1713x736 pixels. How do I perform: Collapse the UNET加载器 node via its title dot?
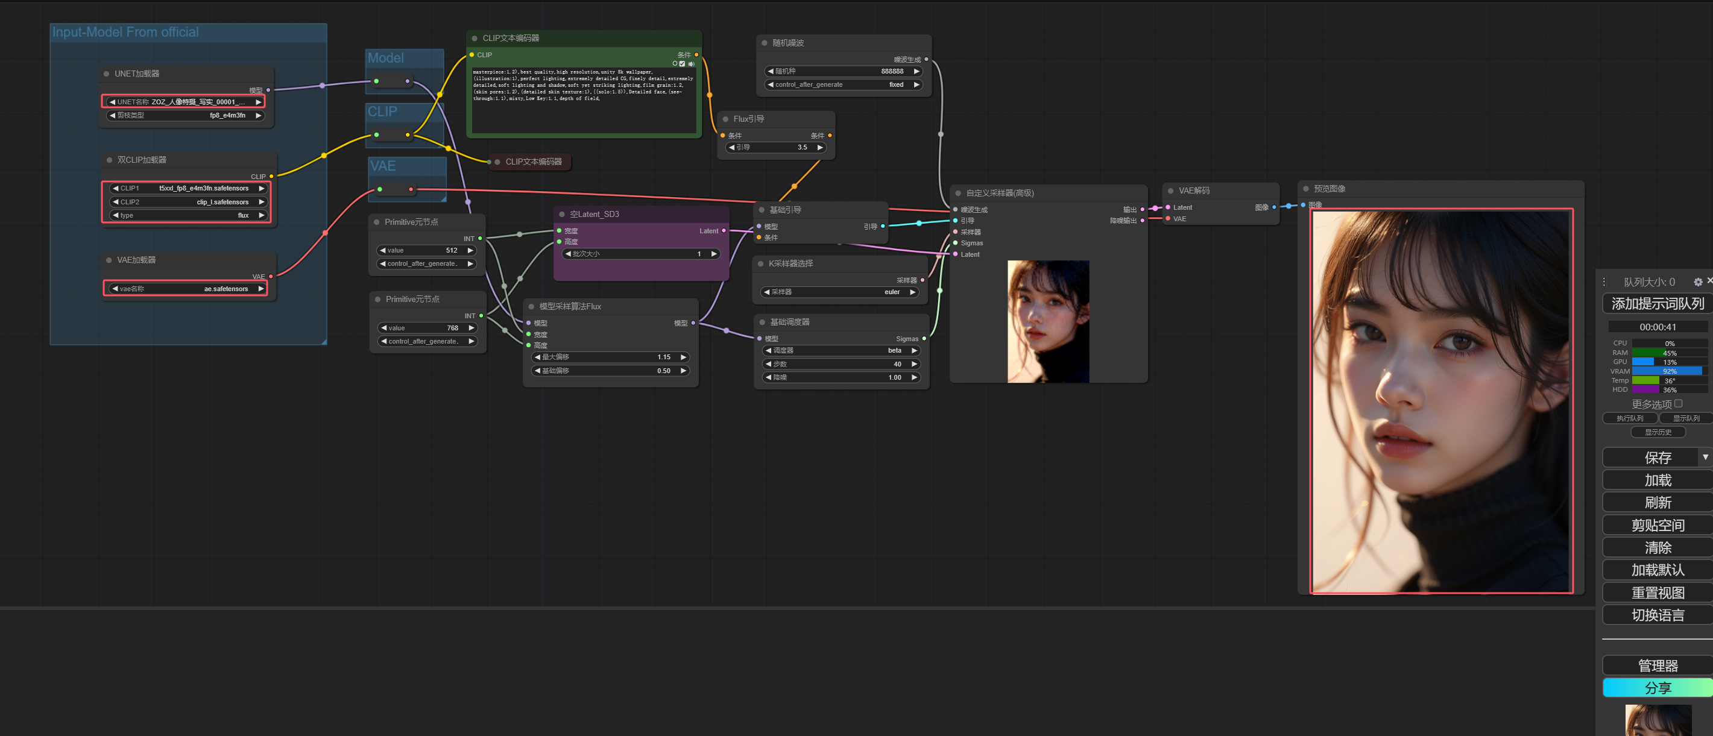tap(106, 74)
